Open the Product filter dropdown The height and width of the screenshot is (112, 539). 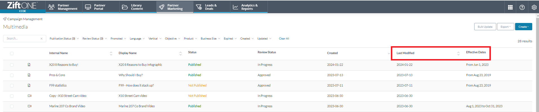190,39
